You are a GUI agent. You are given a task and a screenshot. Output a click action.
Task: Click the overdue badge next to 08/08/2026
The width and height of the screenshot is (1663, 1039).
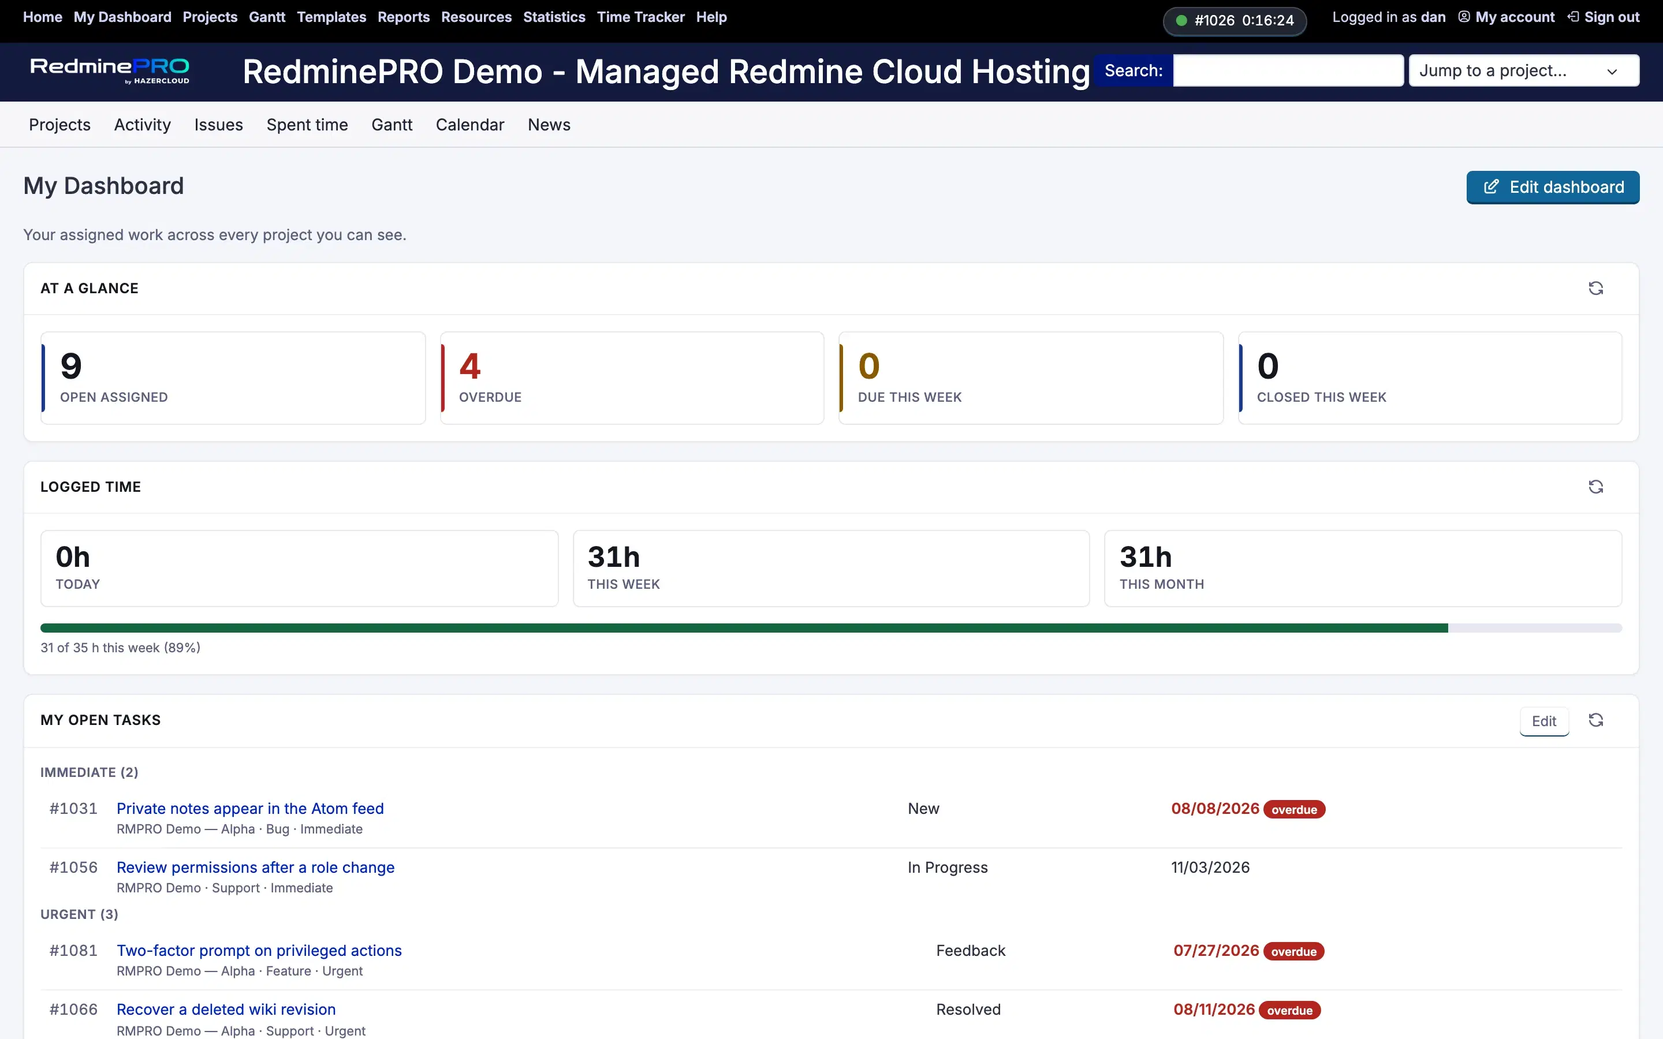1294,809
